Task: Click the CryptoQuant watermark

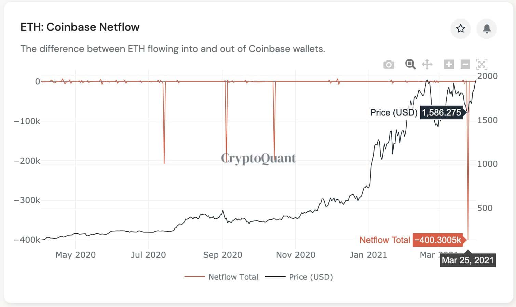Action: click(258, 158)
